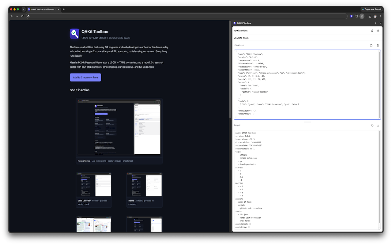
Task: Click the QAKit extension icon in toolbar
Action: [352, 16]
